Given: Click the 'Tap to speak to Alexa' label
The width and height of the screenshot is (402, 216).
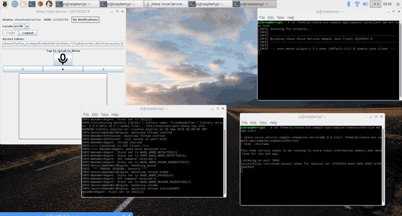Looking at the screenshot, I should [63, 51].
